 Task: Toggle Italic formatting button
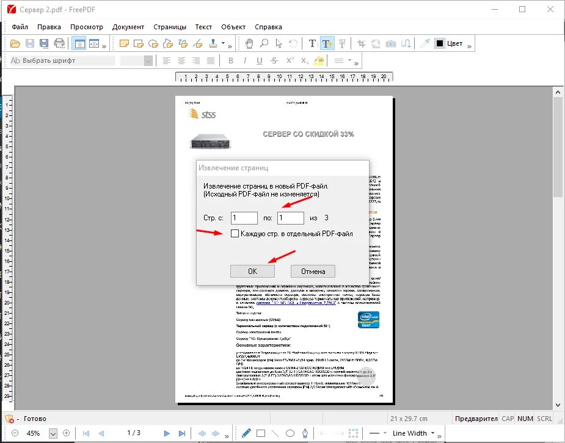[245, 60]
